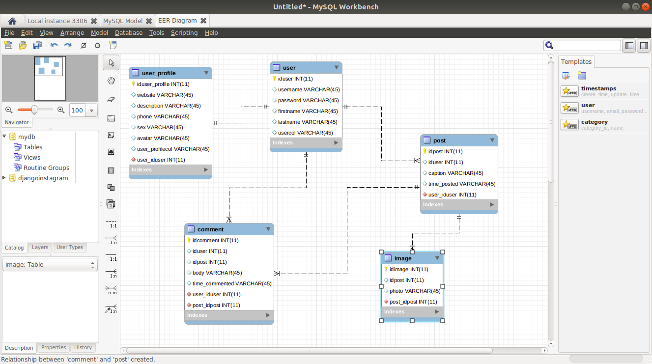Viewport: 652px width, 364px height.
Task: Expand the djangoinstagram schema tree node
Action: [x=5, y=178]
